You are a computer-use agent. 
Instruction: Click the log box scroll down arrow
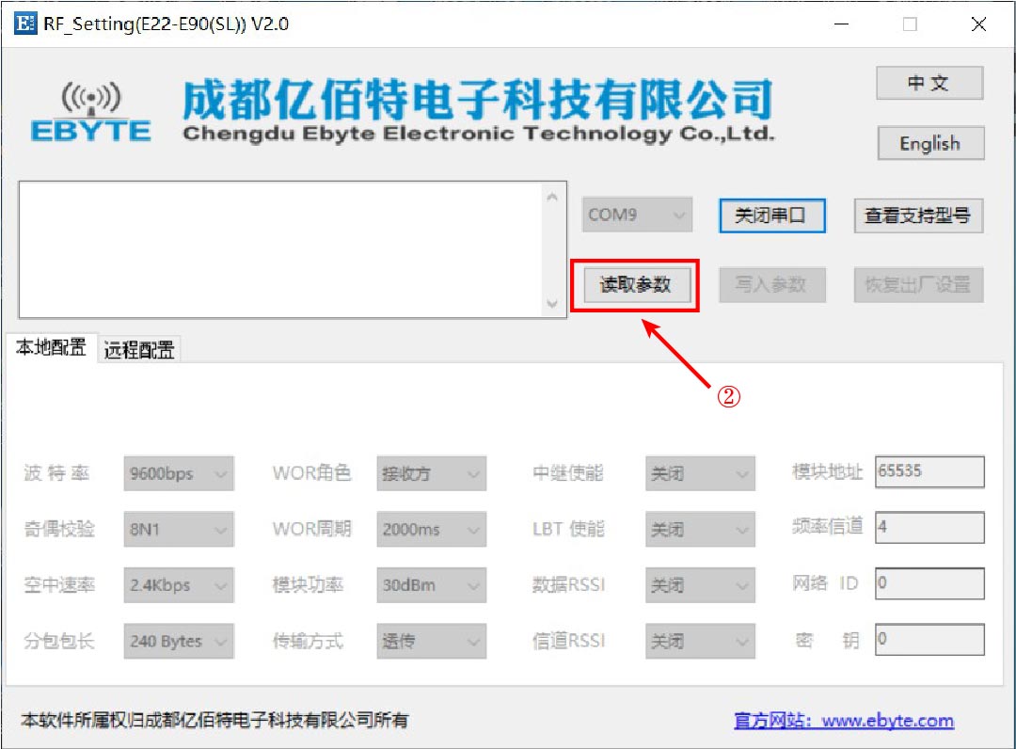coord(552,303)
